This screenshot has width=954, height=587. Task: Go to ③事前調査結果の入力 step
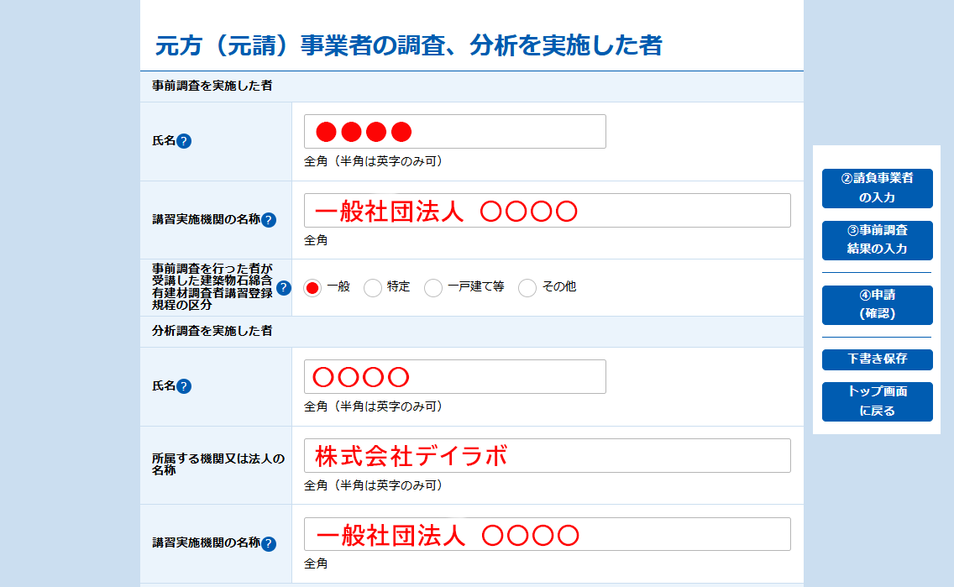tap(877, 239)
